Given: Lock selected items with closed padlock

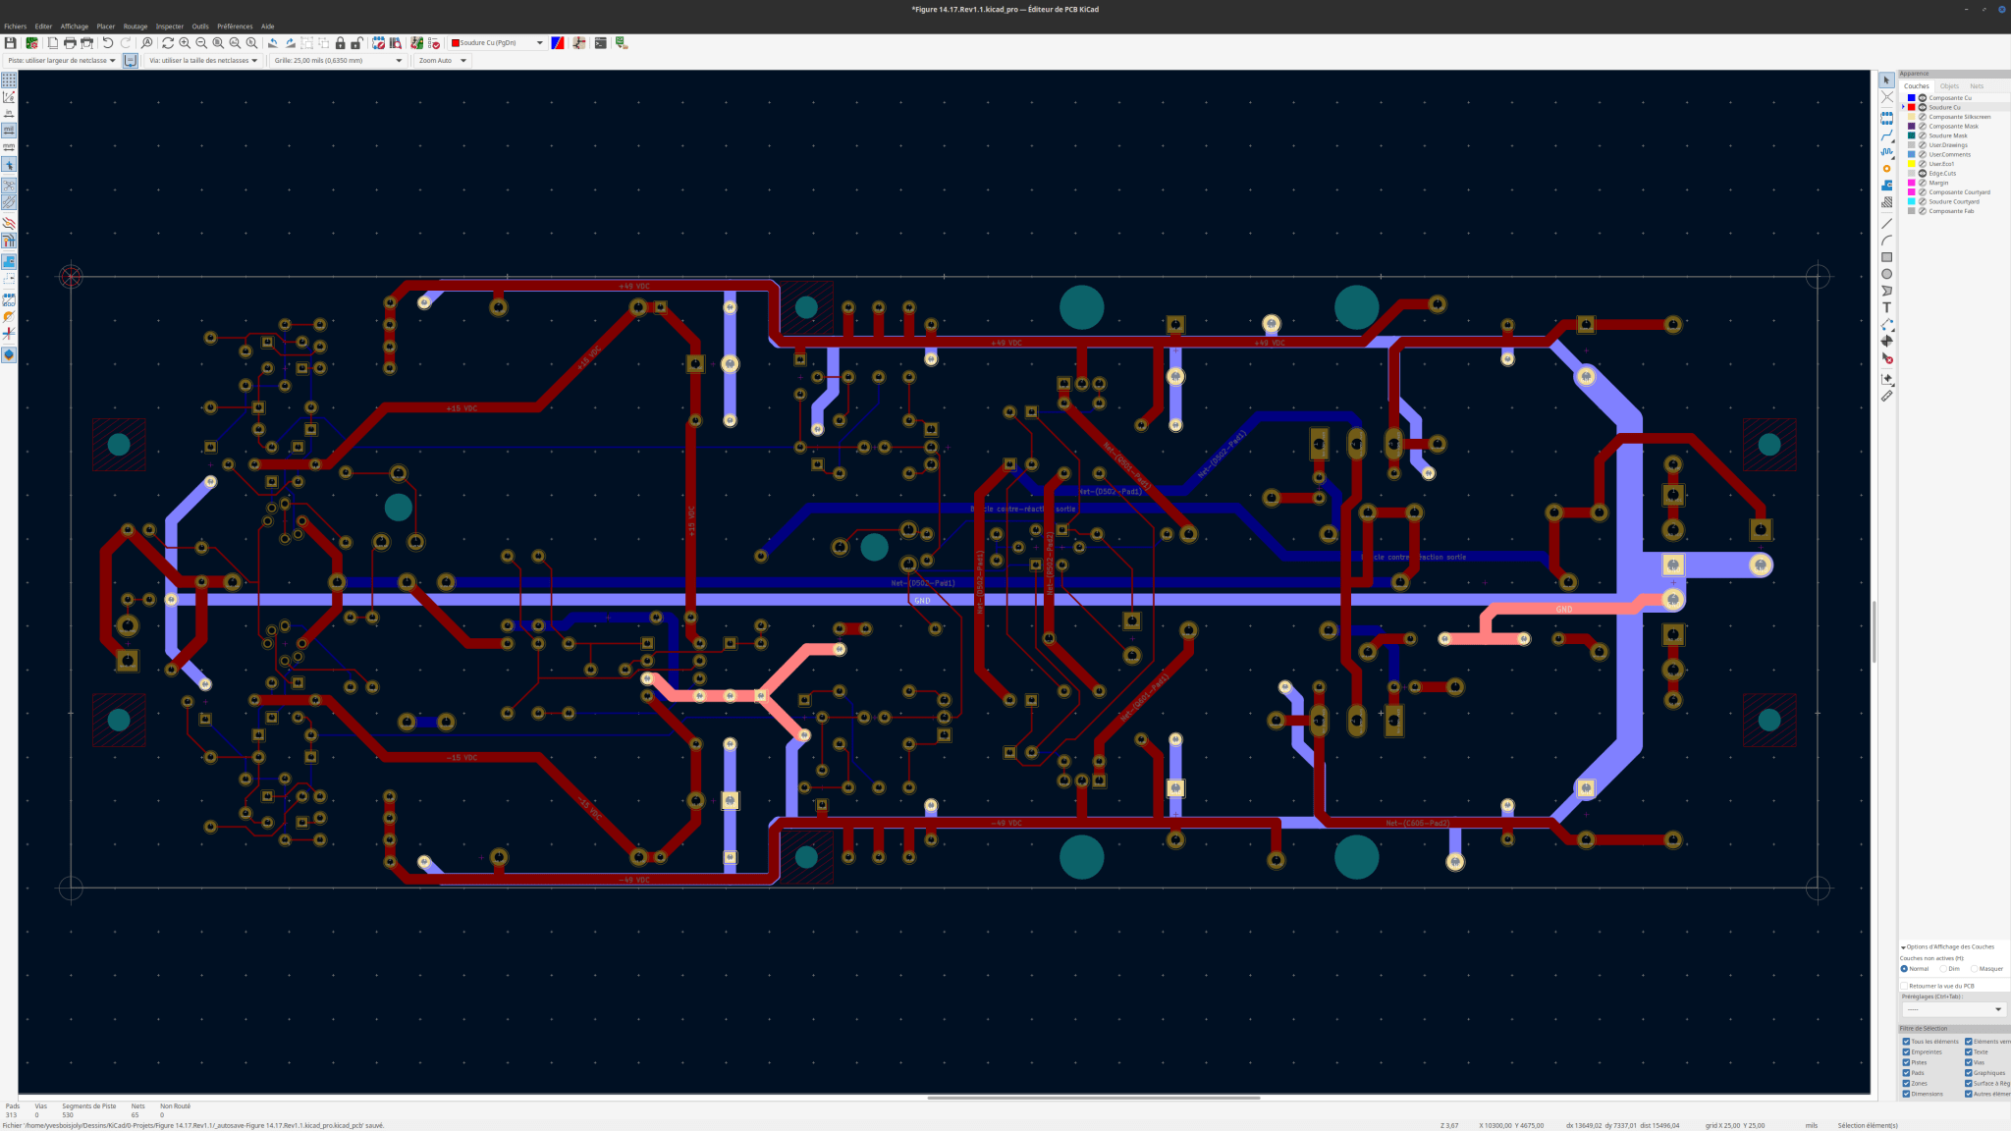Looking at the screenshot, I should (x=341, y=43).
